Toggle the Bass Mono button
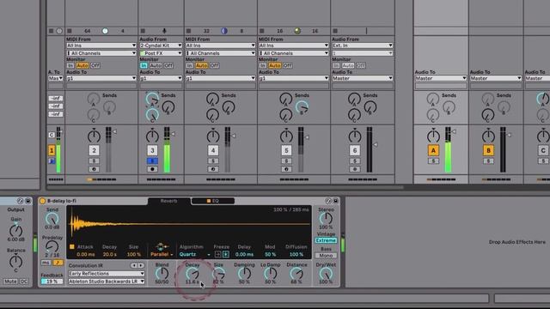This screenshot has width=550, height=309. coord(326,256)
